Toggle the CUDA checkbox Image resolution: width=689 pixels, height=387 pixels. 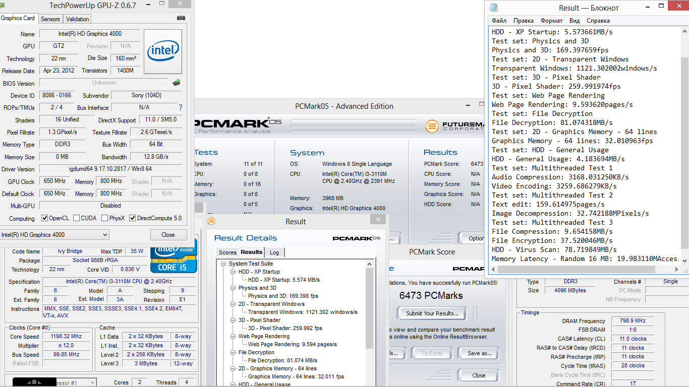tap(77, 218)
